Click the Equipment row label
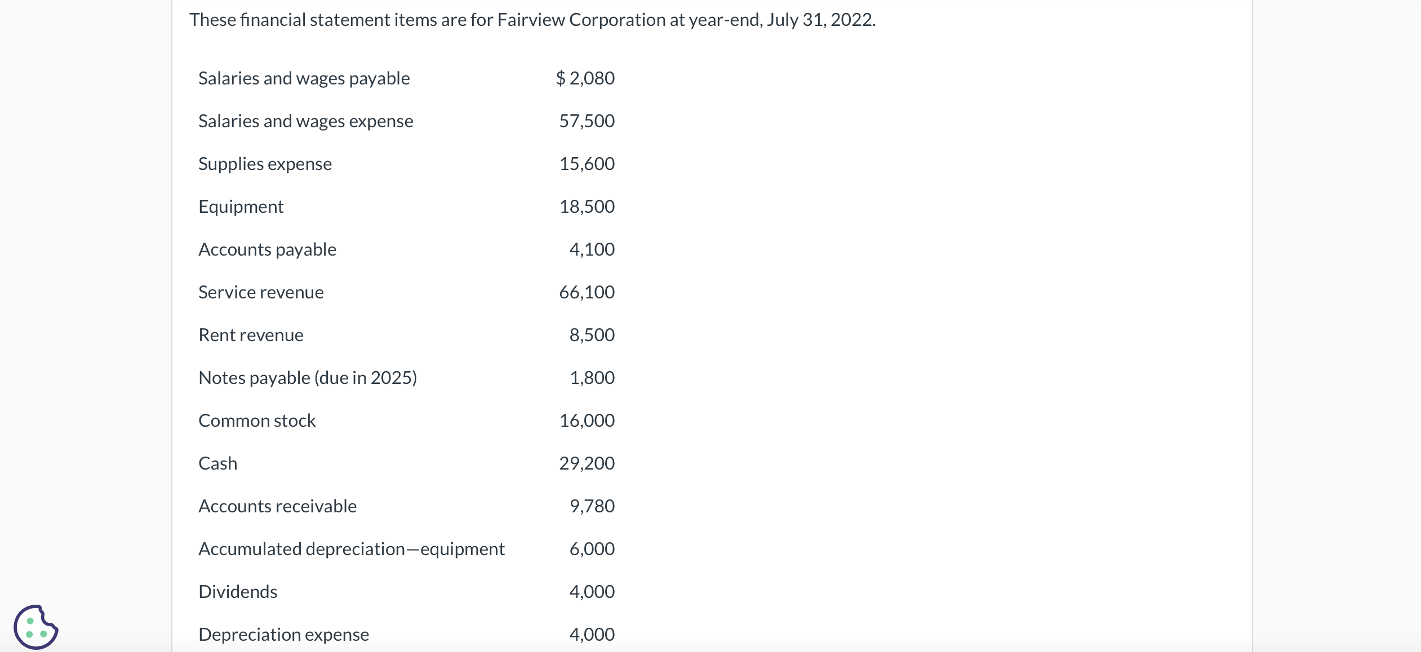Viewport: 1421px width, 652px height. 241,207
